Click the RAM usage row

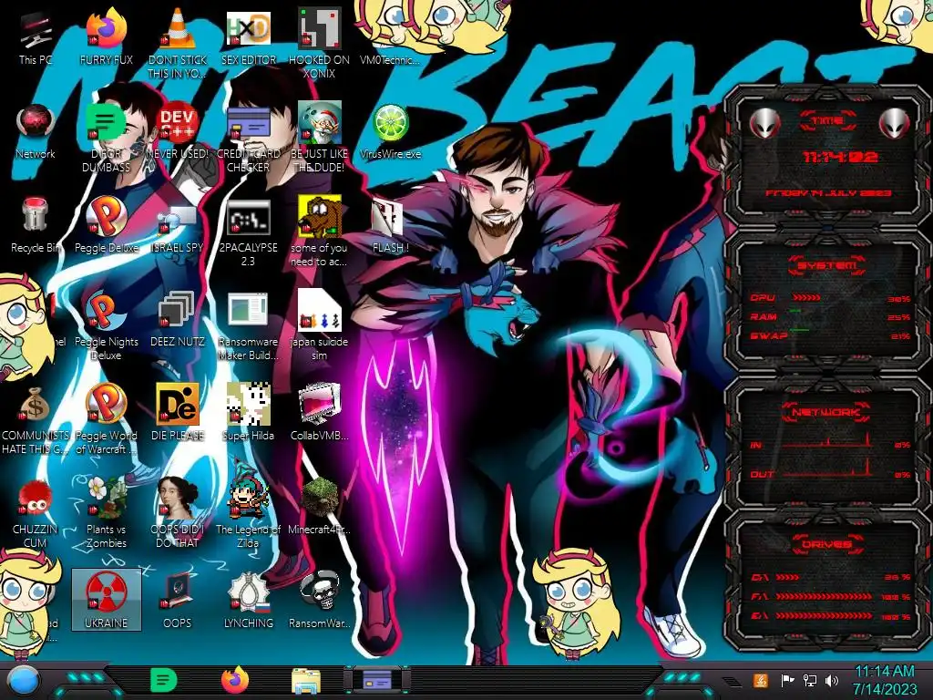coord(829,316)
